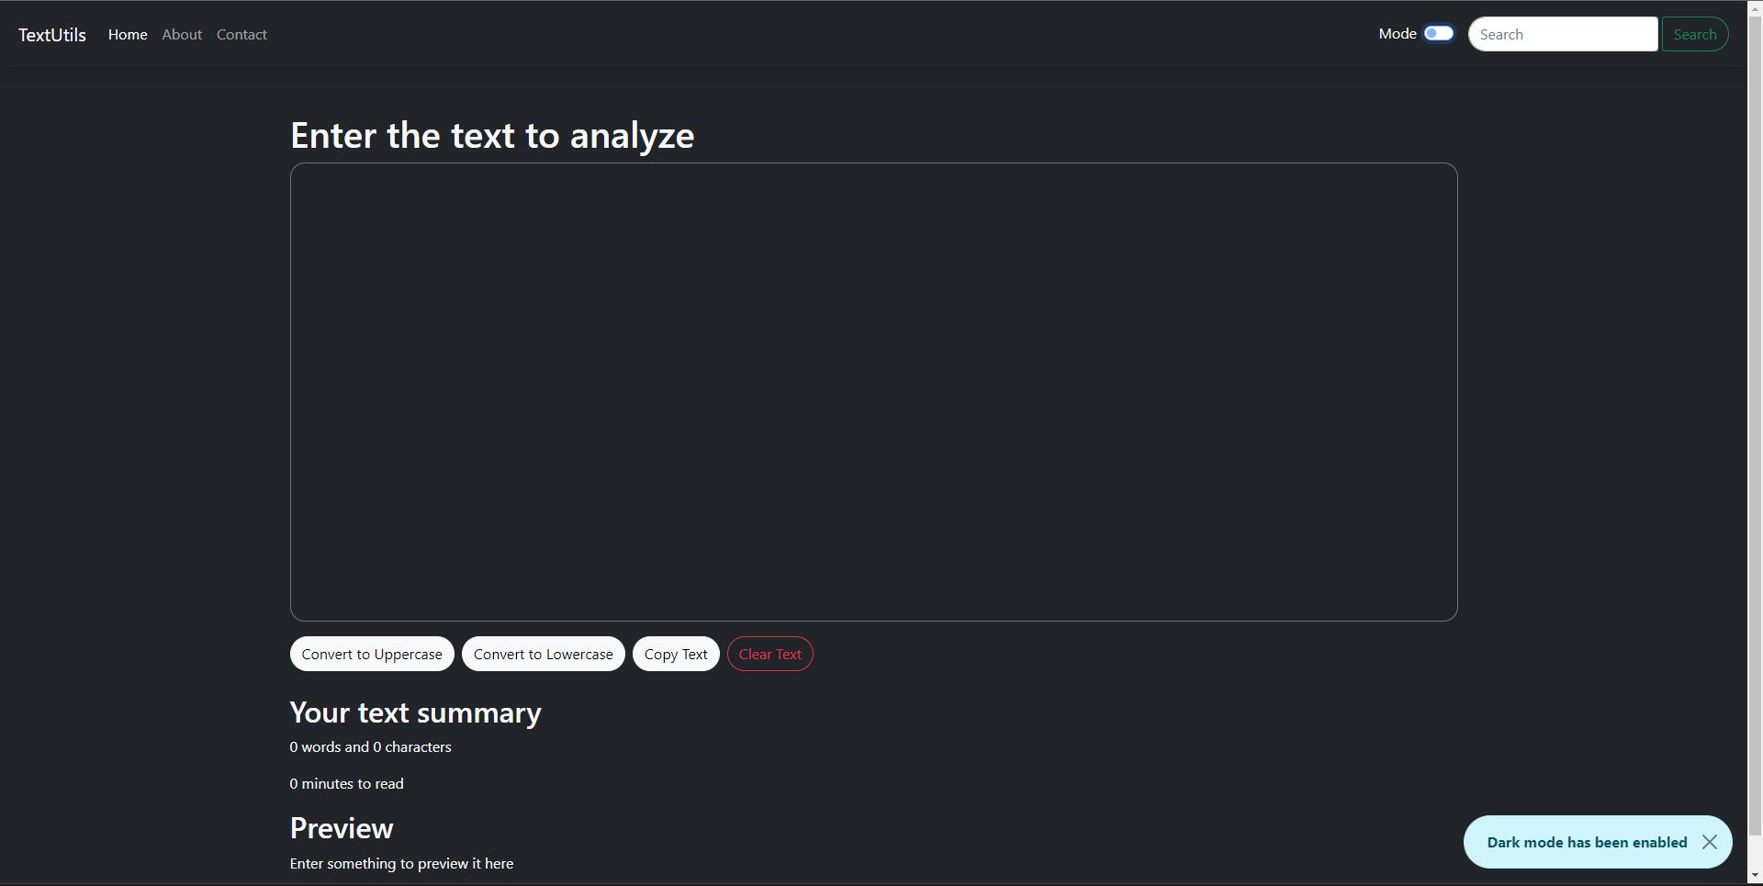The image size is (1763, 886).
Task: Disable dark mode using the Mode toggle
Action: (1437, 33)
